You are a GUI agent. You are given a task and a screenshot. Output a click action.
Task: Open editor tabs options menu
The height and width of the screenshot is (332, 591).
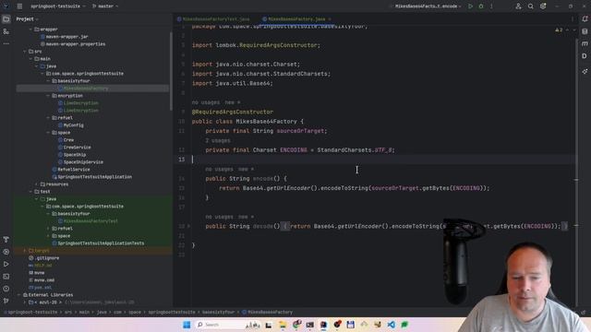coord(573,18)
